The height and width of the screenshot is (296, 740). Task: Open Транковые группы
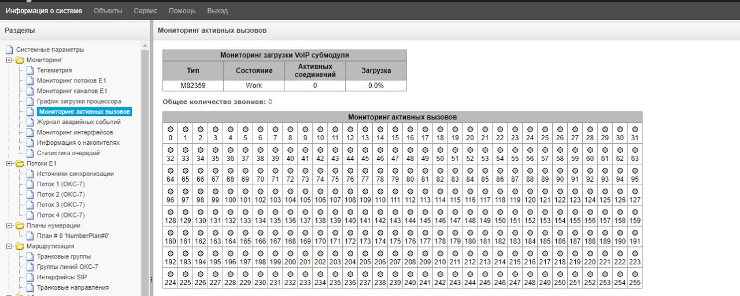[x=64, y=256]
